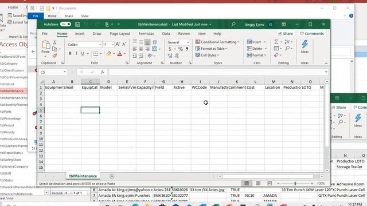
Task: Select column header H
Action: pyautogui.click(x=182, y=81)
